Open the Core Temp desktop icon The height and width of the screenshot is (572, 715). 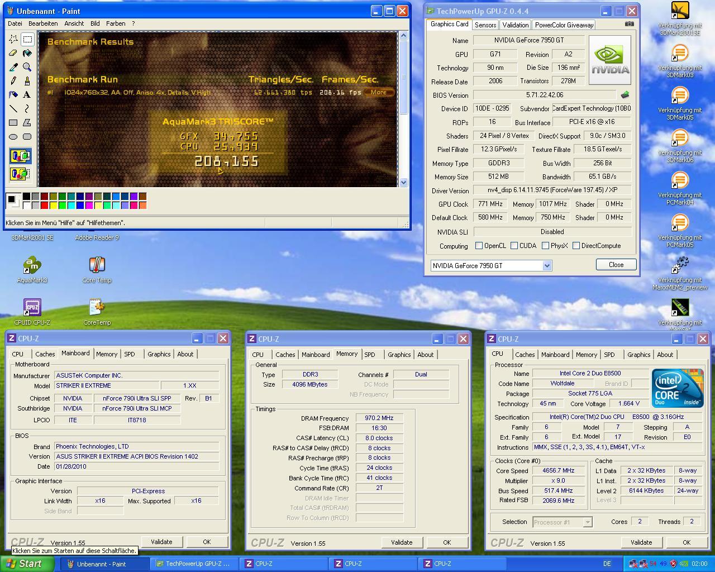(x=97, y=269)
